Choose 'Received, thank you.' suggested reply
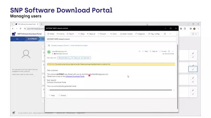This screenshot has width=211, height=118. 65,58
